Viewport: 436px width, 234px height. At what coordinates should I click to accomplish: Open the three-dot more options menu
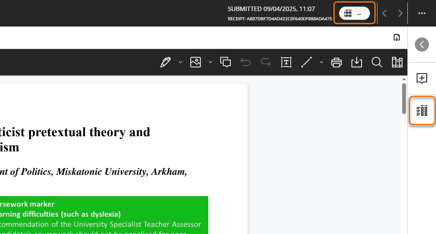click(x=422, y=14)
